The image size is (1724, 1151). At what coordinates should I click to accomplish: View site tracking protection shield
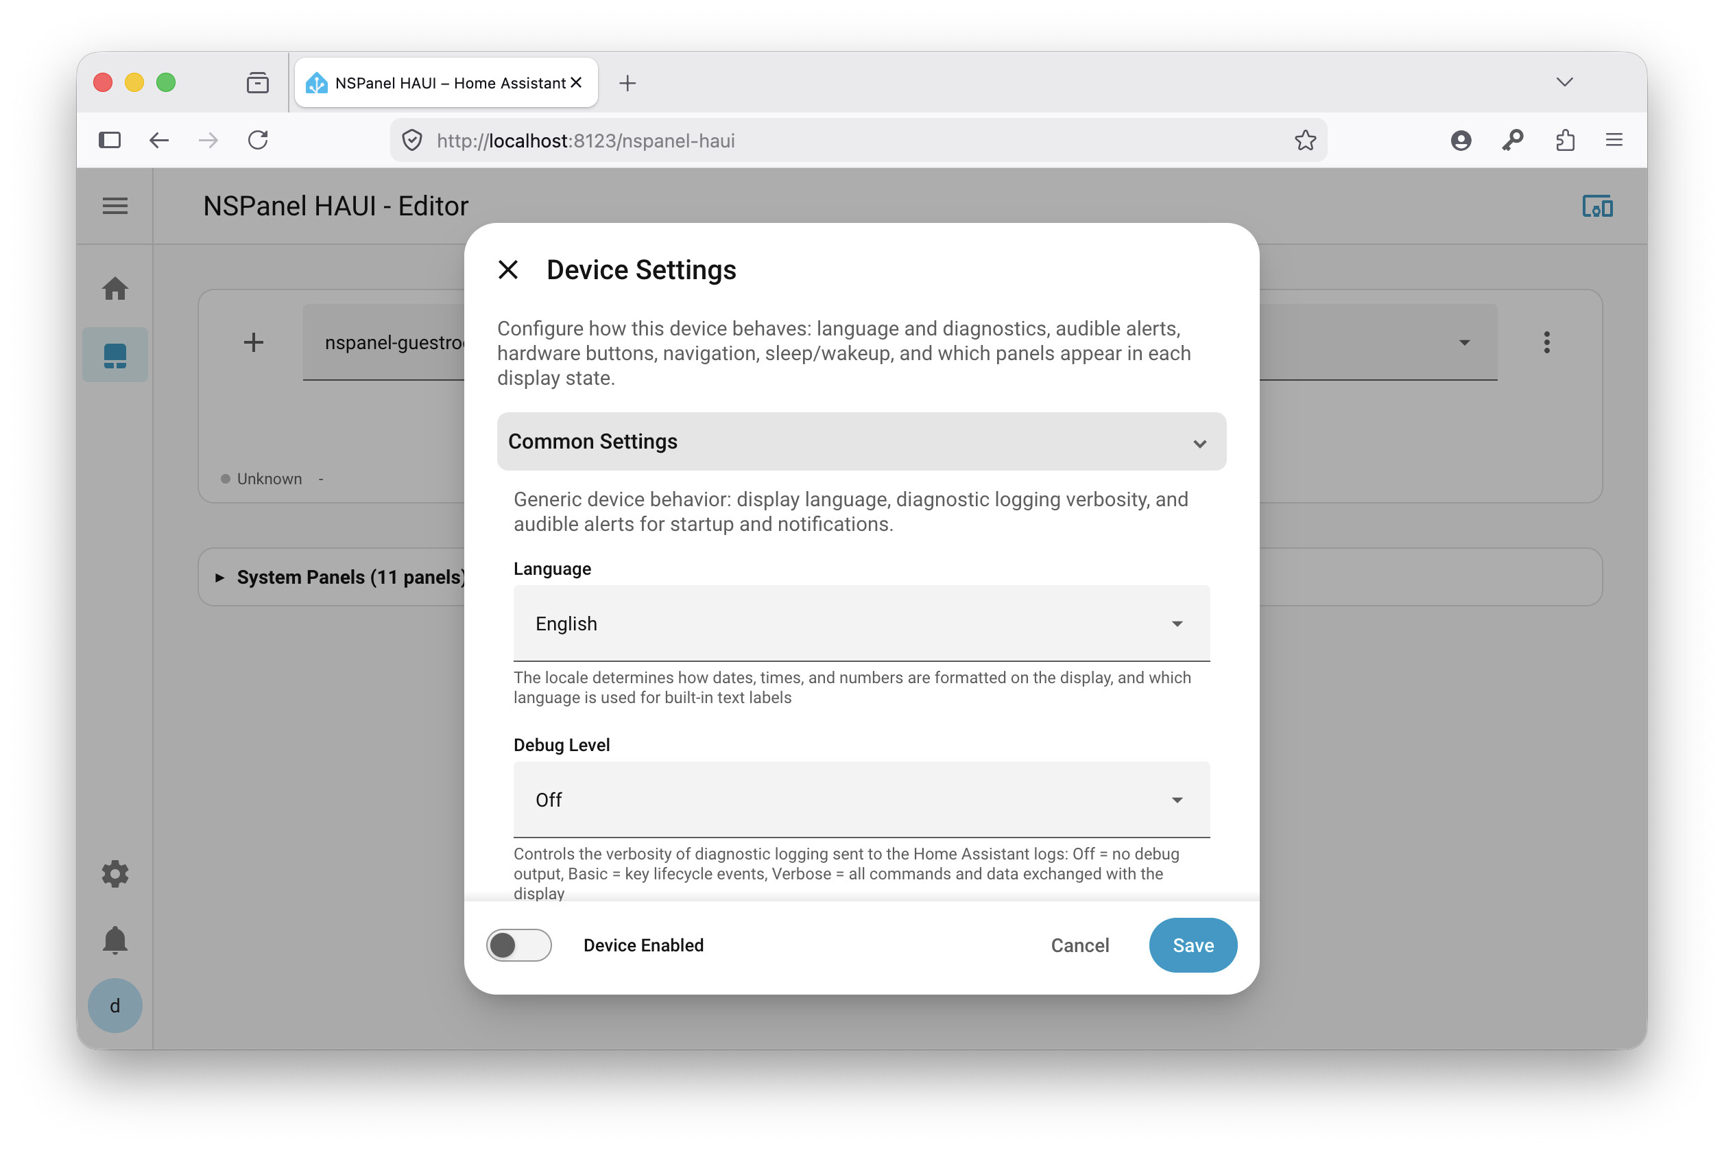pos(412,140)
